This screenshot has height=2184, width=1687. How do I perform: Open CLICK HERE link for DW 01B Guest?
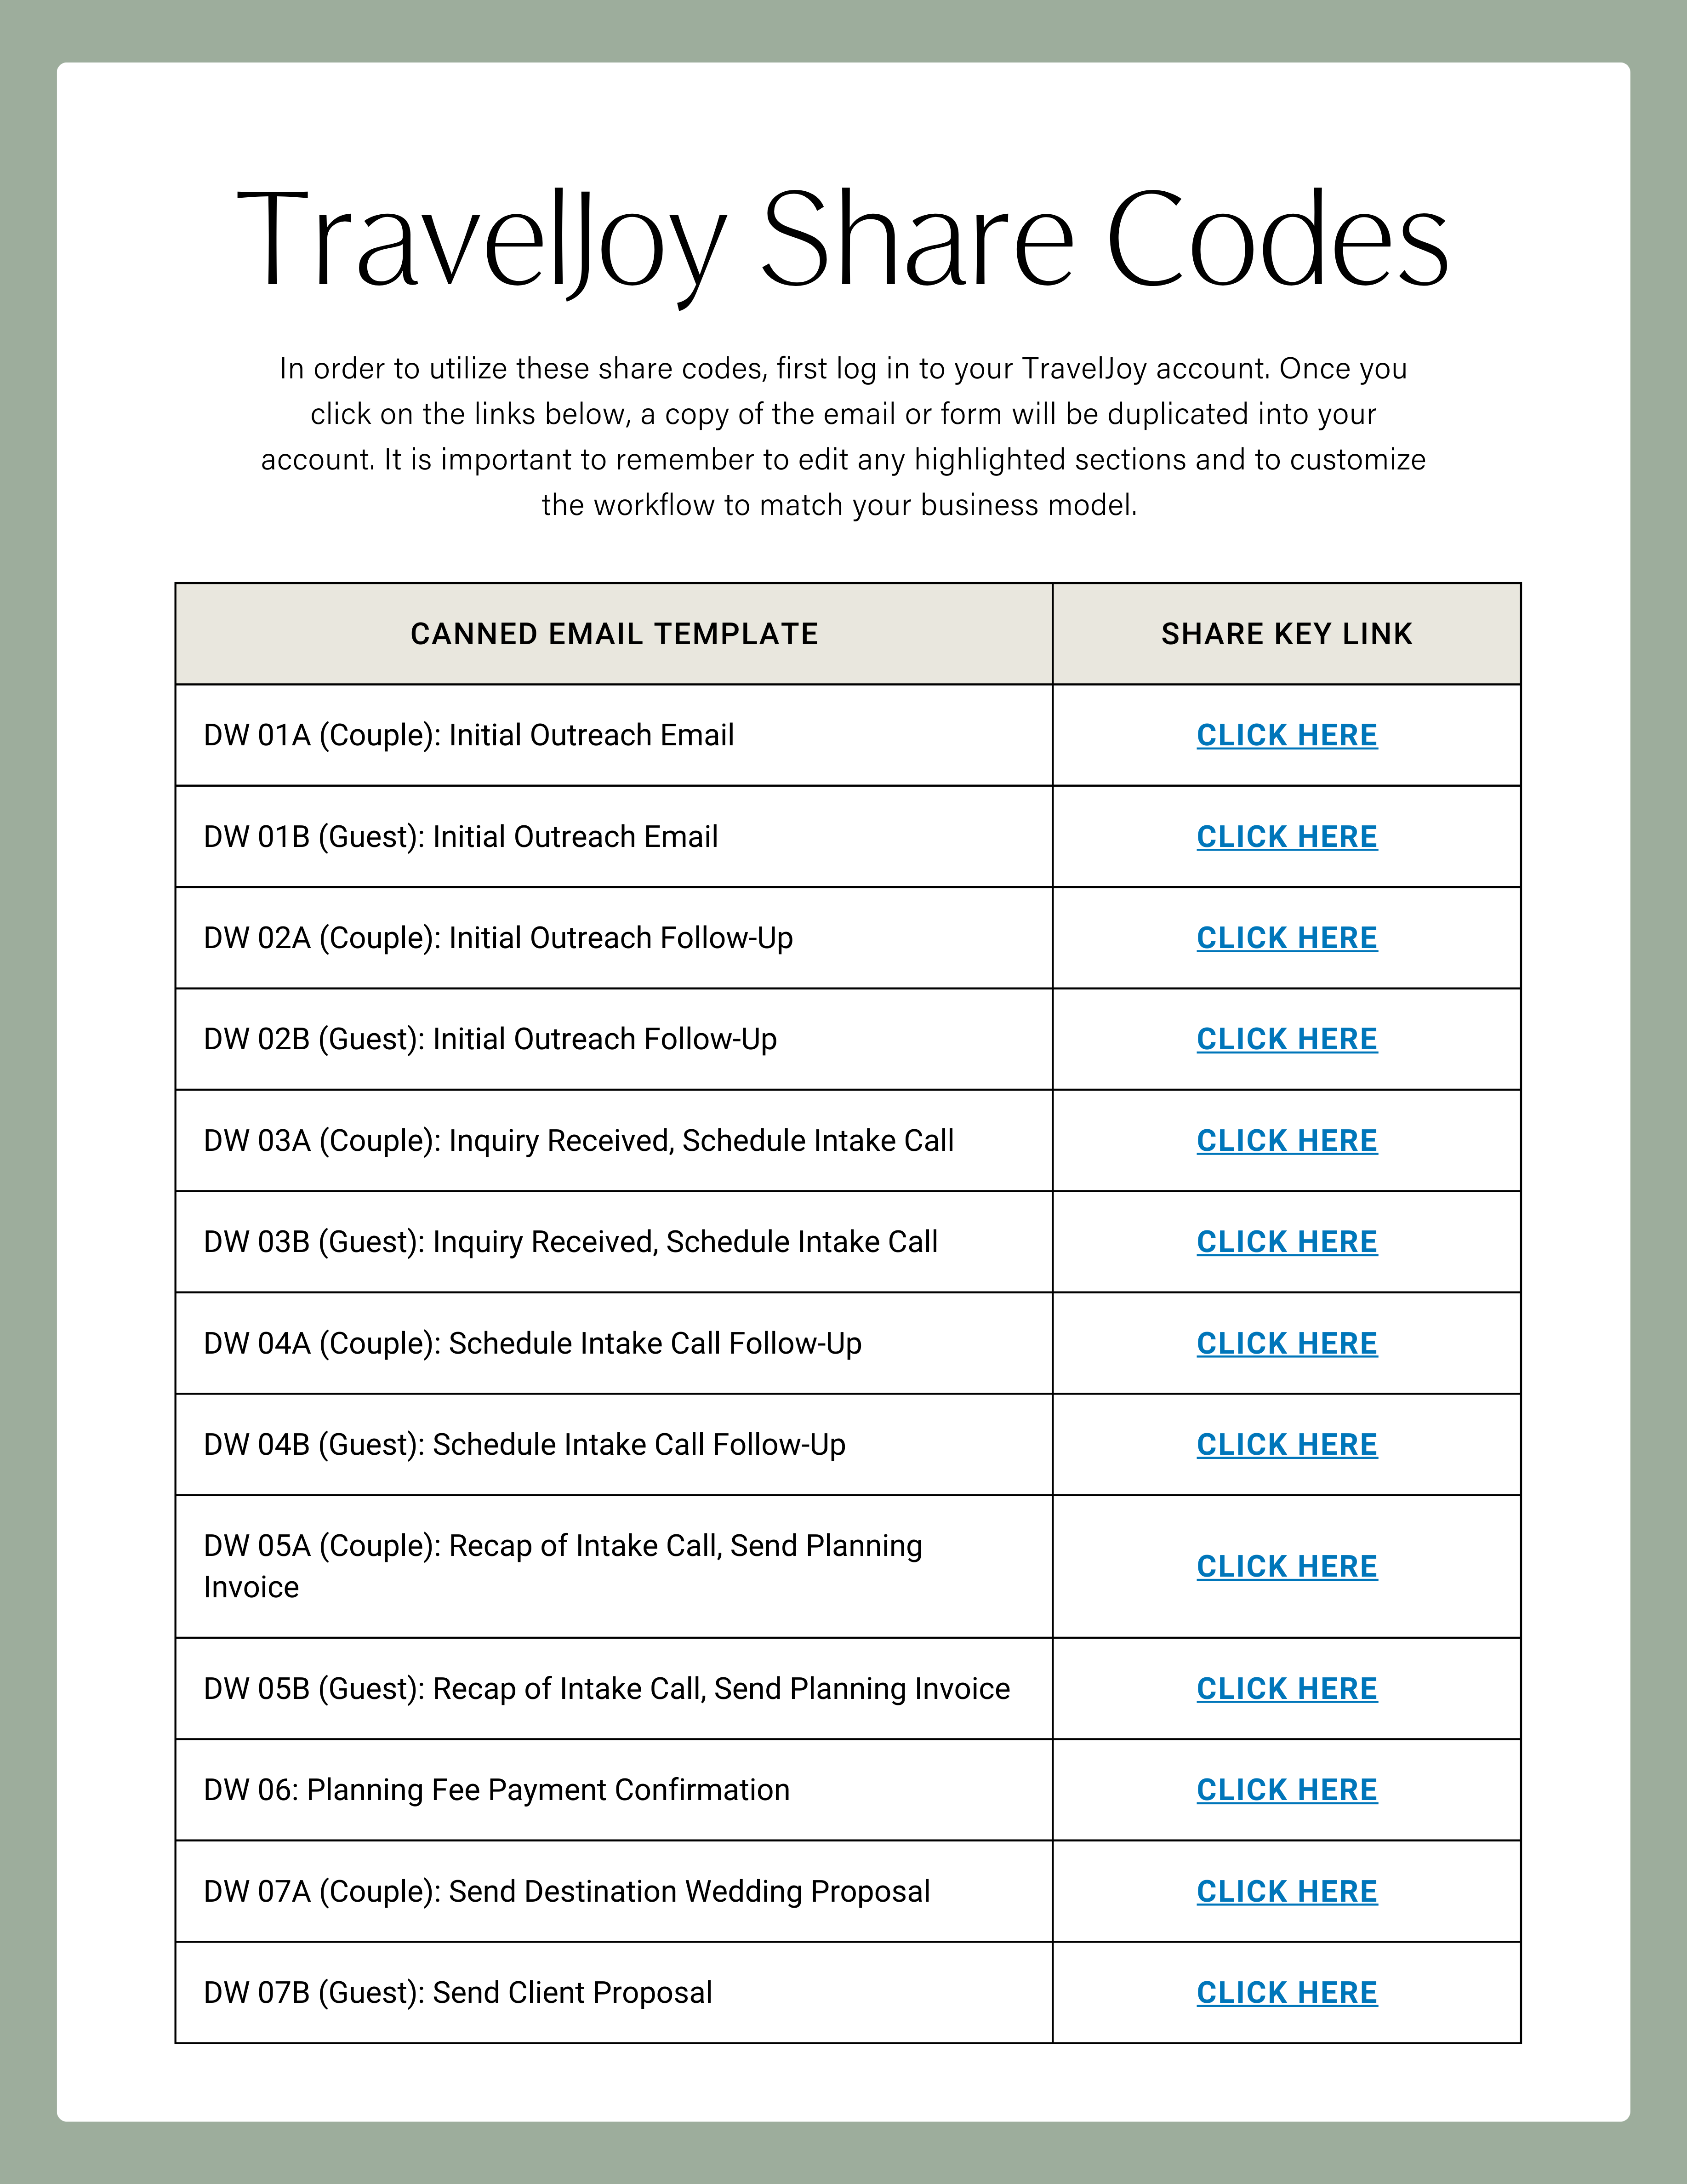pos(1286,837)
